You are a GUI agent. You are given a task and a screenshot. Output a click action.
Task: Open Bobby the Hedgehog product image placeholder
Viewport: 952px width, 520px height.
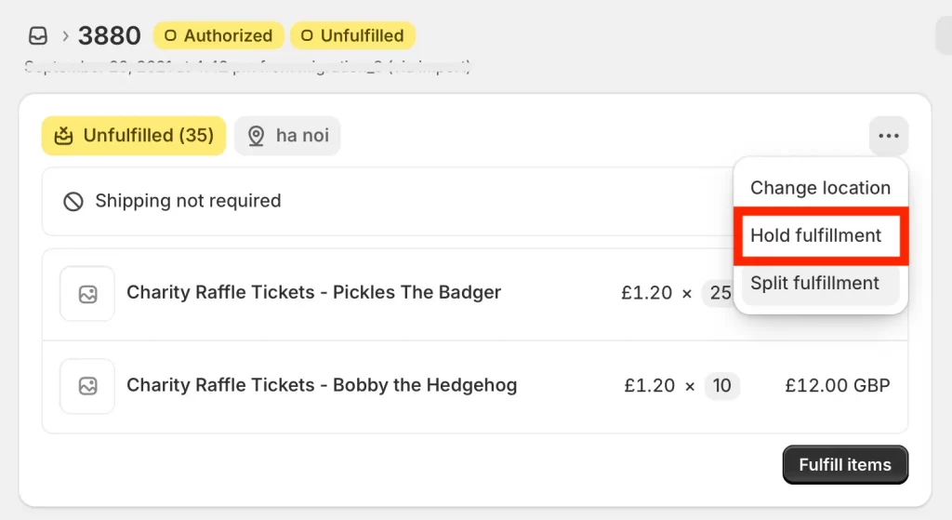coord(87,386)
